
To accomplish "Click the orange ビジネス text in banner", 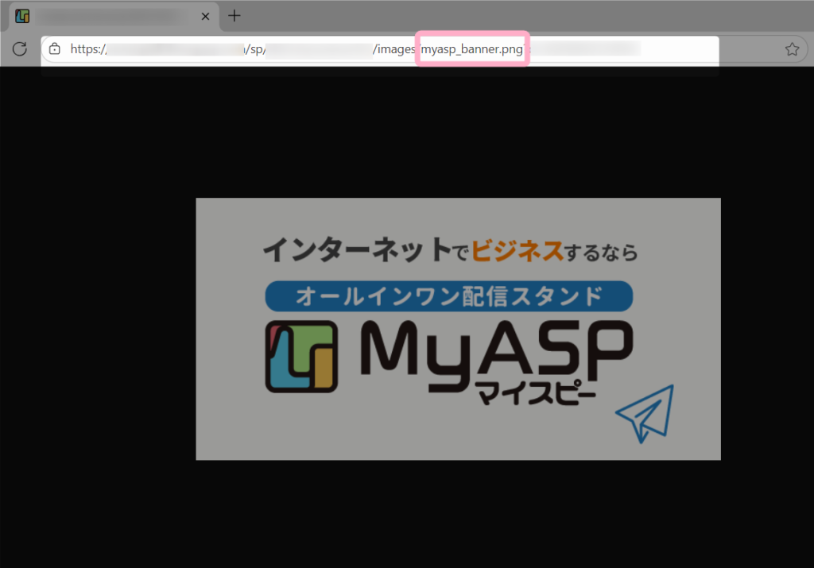I will [x=517, y=251].
